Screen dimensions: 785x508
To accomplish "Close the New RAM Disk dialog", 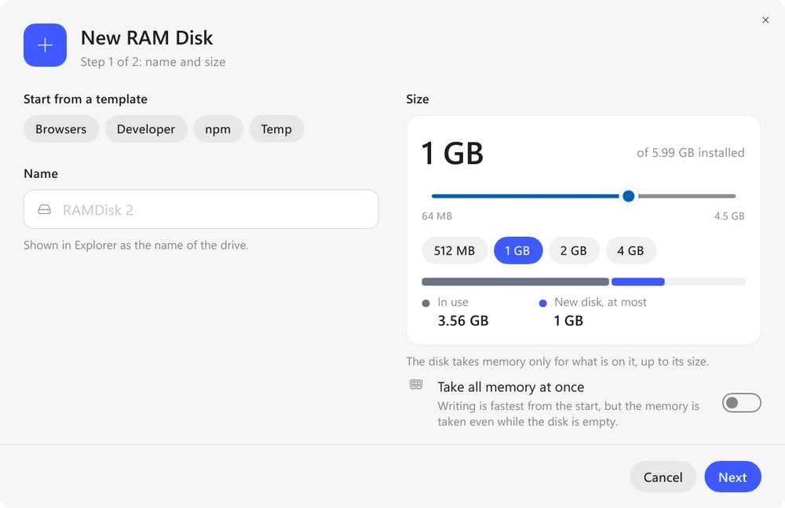I will click(x=765, y=20).
